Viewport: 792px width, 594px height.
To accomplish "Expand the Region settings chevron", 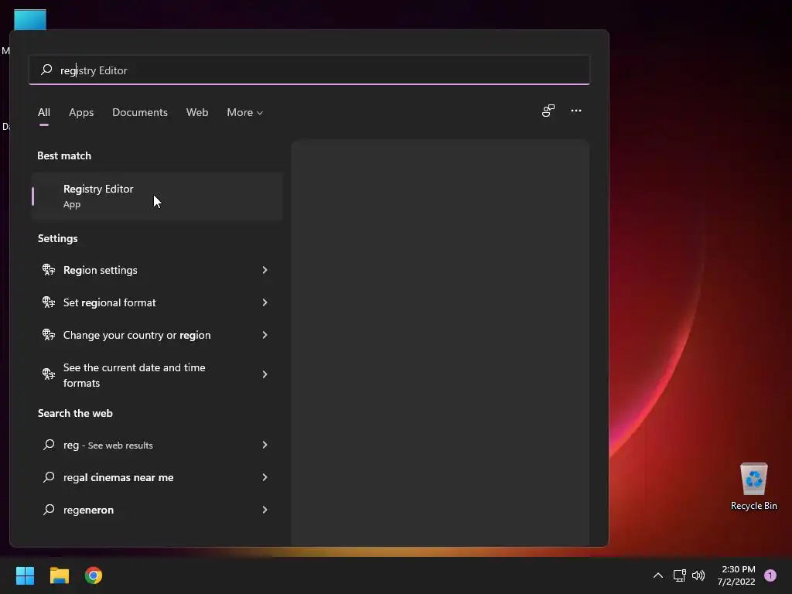I will (265, 270).
